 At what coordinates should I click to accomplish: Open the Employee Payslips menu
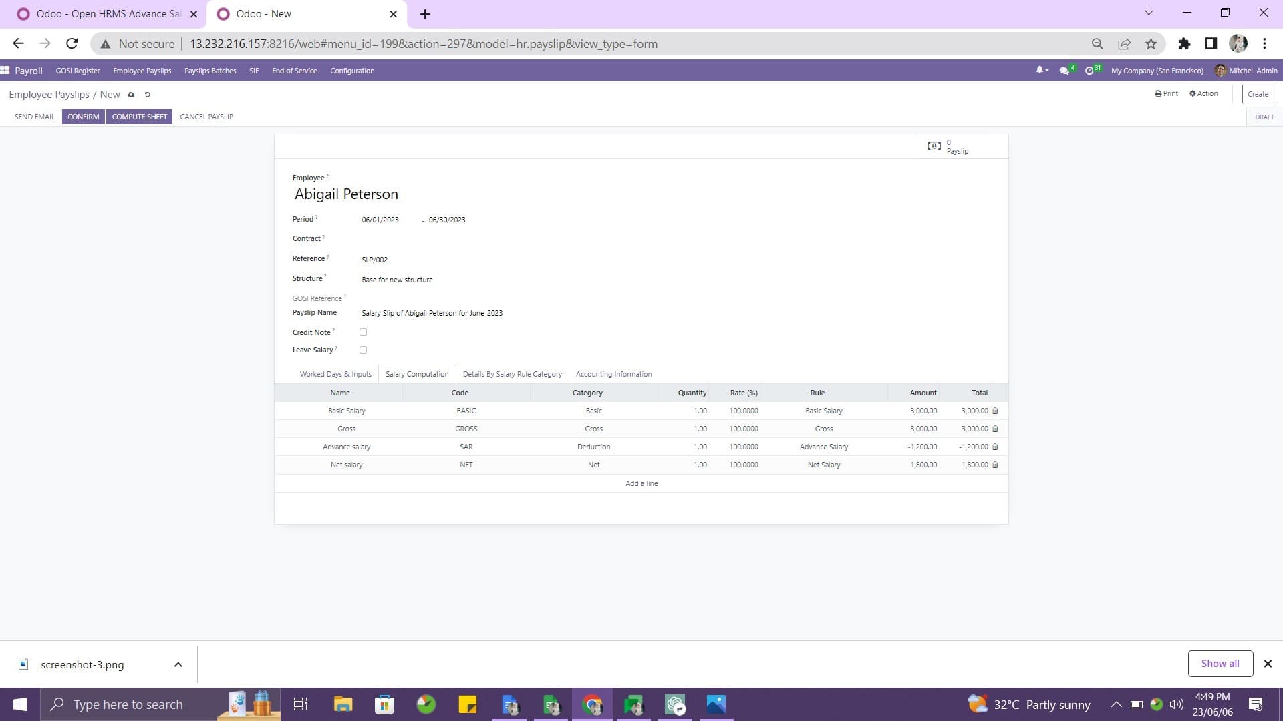(x=142, y=71)
